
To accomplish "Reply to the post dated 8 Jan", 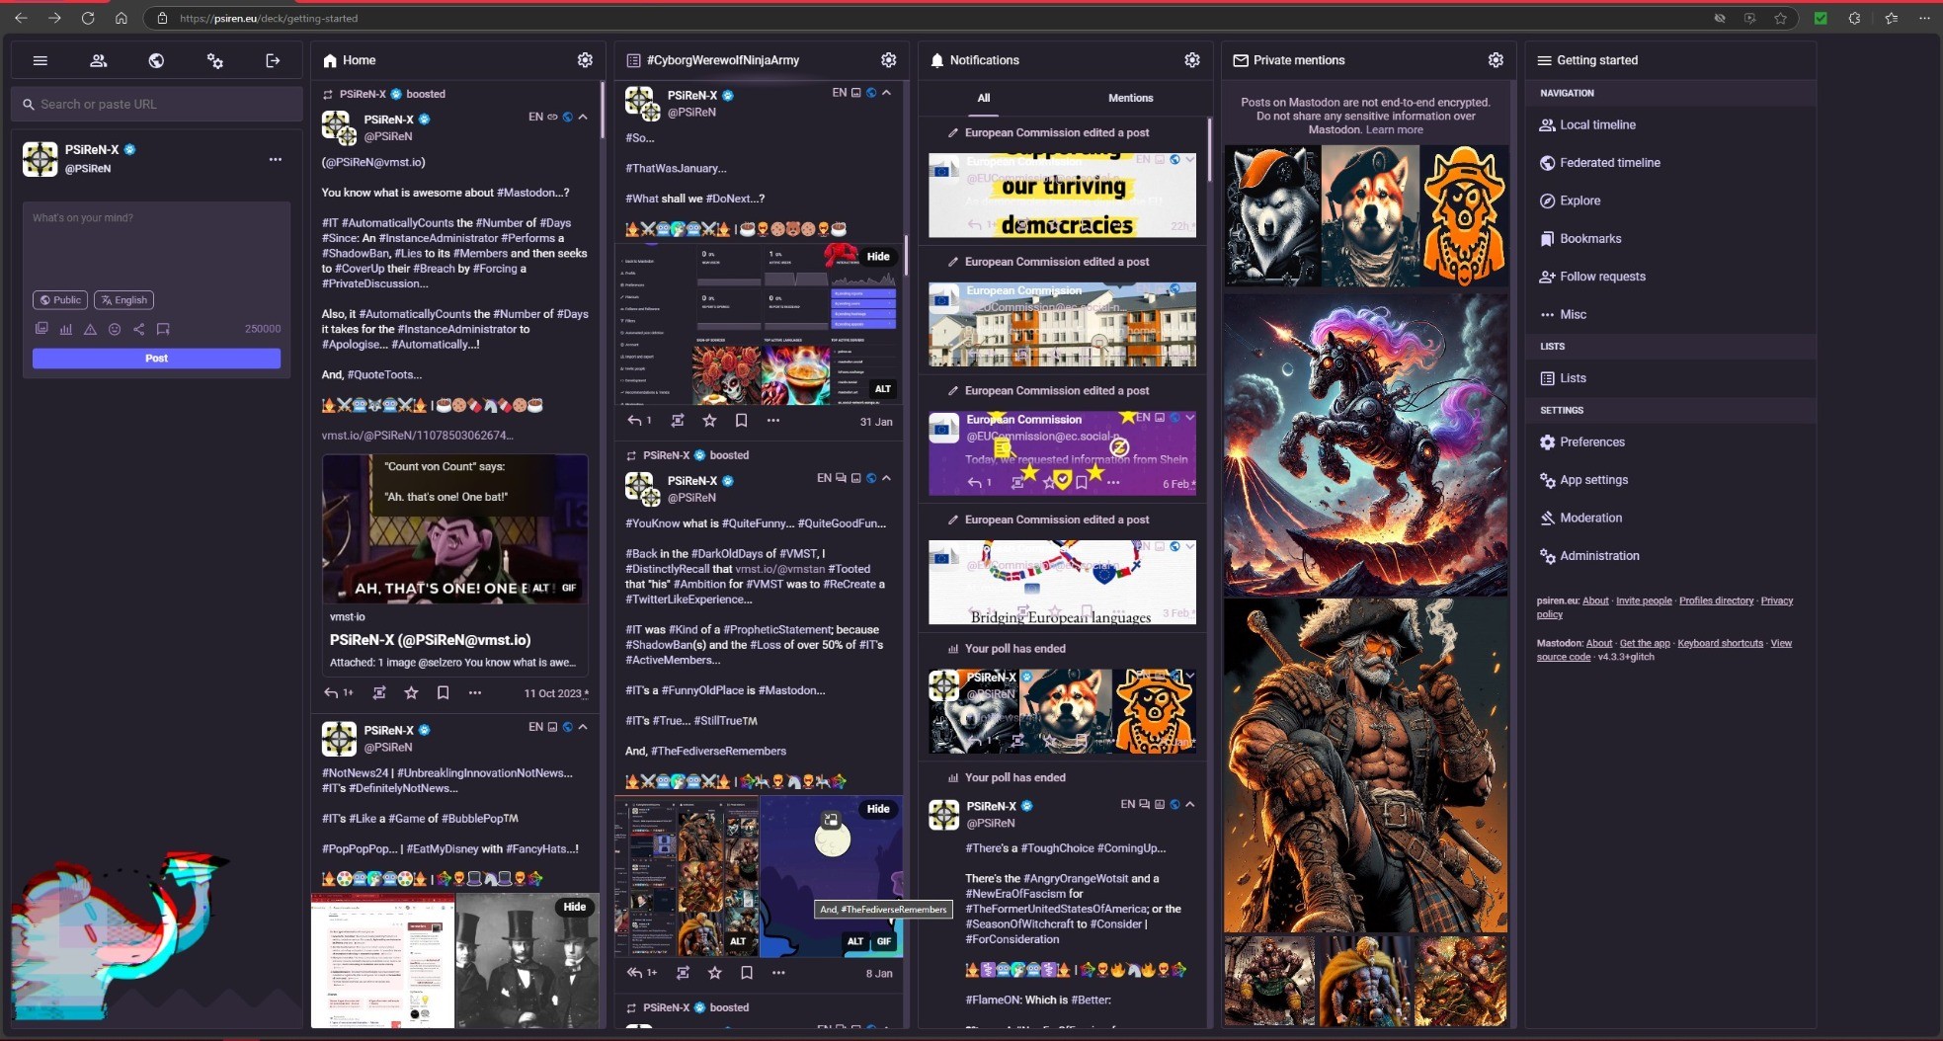I will 635,973.
